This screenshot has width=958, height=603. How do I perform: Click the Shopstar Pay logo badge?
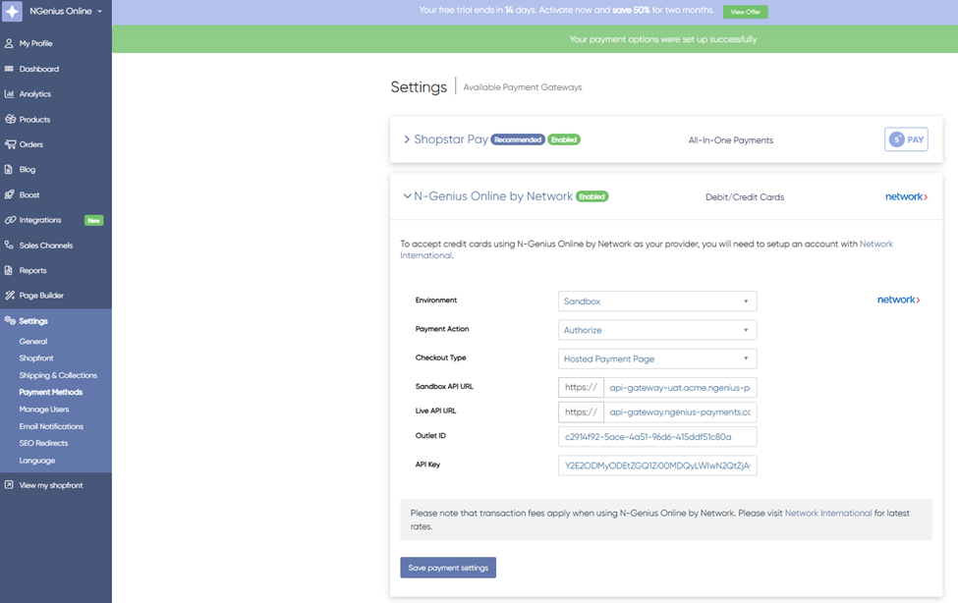click(x=906, y=139)
